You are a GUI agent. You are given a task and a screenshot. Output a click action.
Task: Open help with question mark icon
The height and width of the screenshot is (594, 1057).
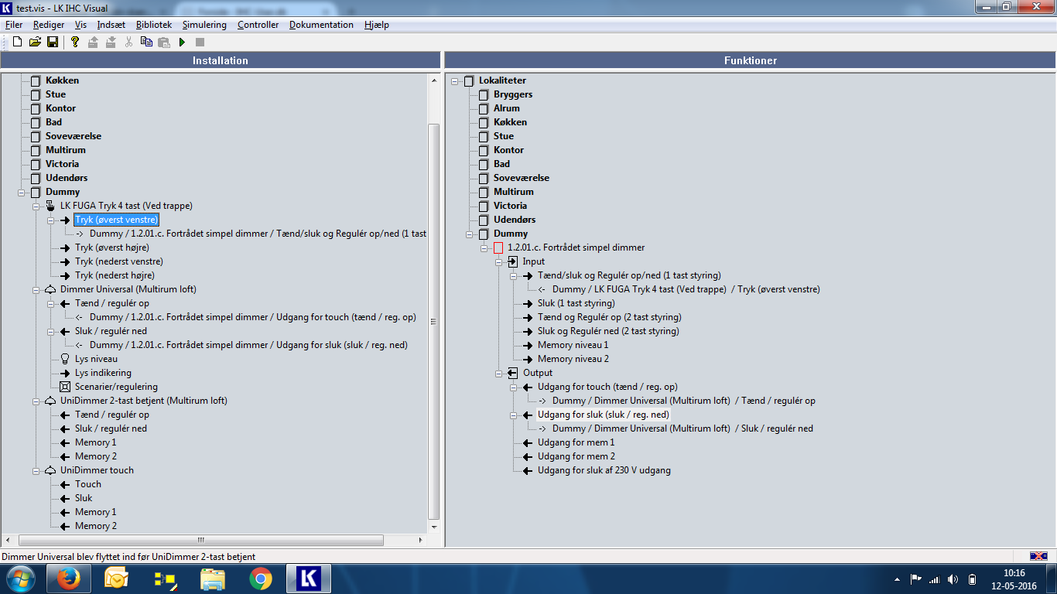75,42
